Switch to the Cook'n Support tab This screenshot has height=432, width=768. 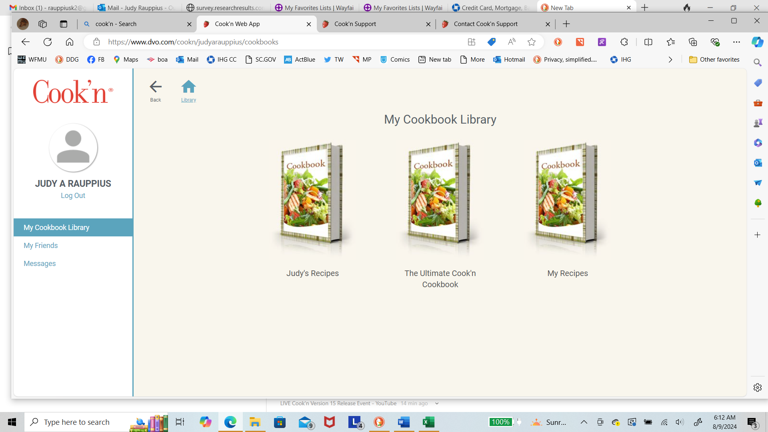(376, 24)
